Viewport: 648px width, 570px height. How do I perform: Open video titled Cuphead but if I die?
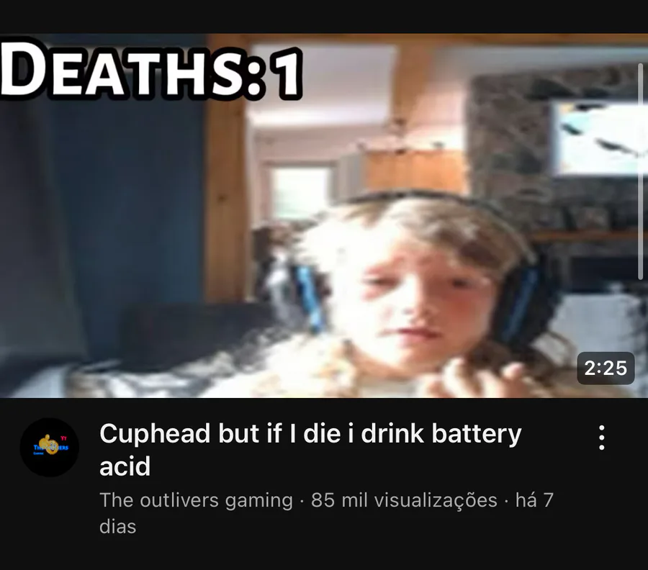310,449
